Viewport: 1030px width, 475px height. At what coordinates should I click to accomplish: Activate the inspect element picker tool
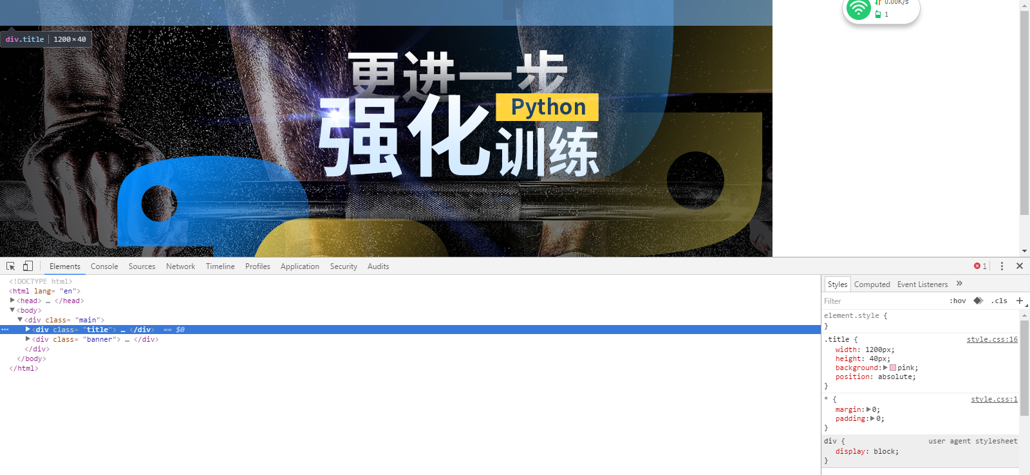(10, 266)
